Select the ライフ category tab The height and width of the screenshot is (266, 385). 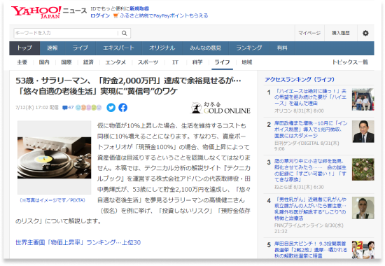[222, 62]
